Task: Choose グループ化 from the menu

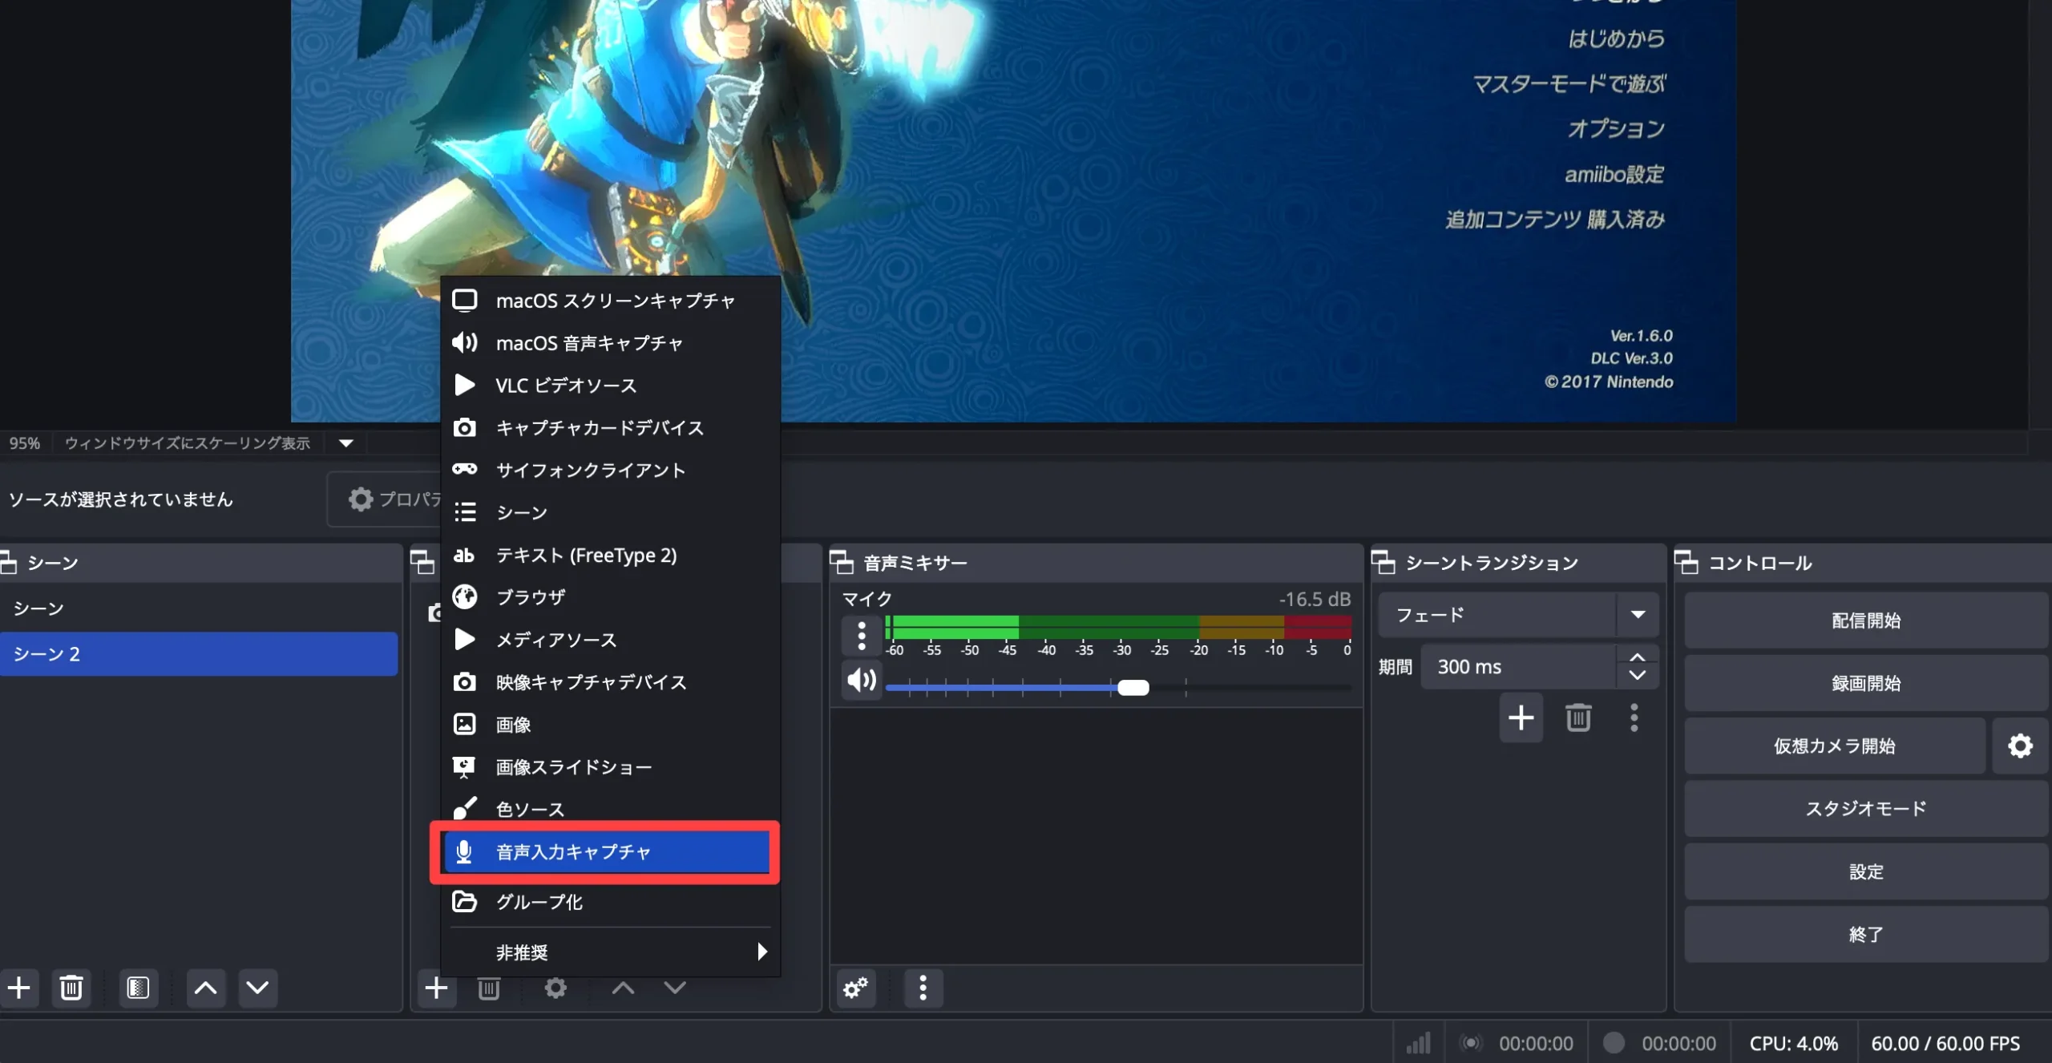Action: click(610, 902)
